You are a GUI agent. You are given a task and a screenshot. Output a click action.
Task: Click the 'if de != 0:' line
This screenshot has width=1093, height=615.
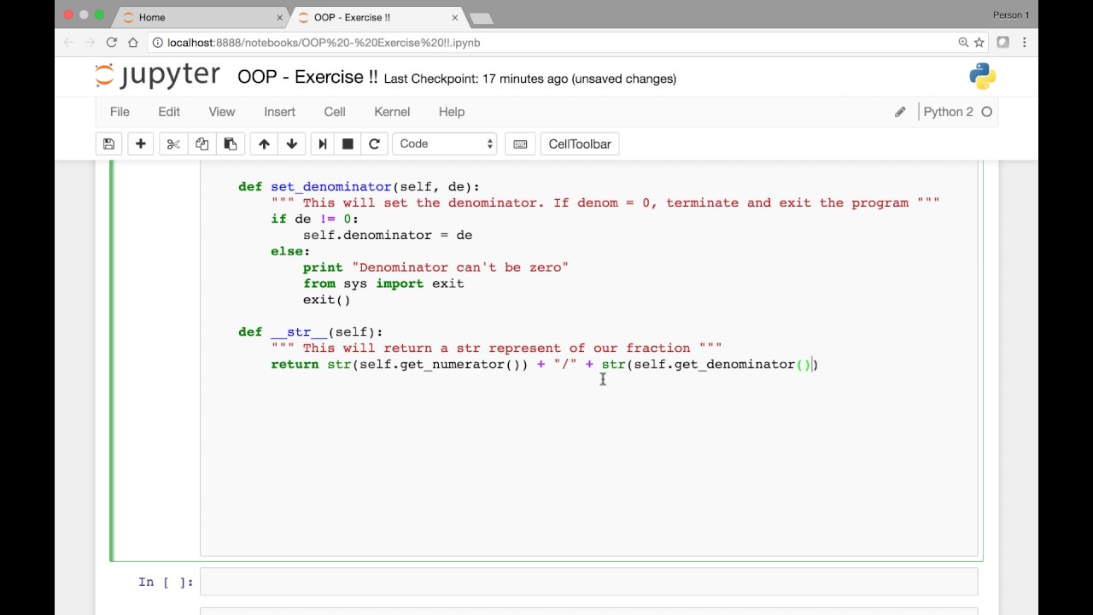point(315,219)
